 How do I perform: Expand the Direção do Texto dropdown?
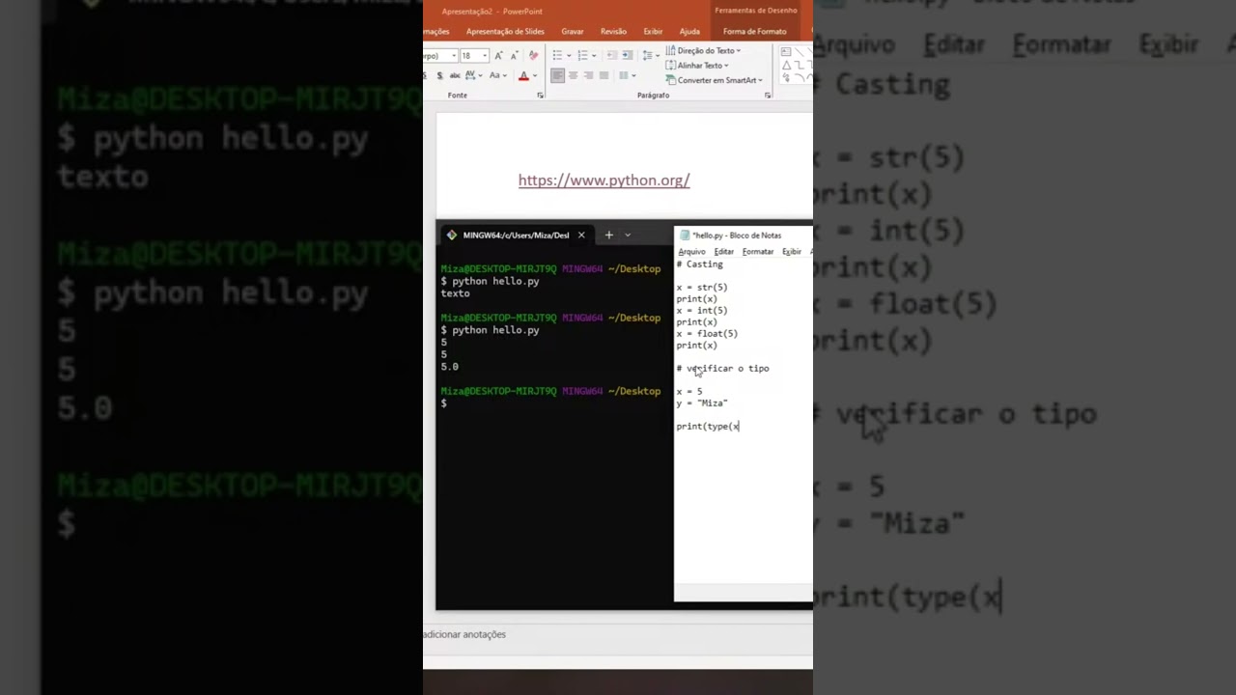(738, 51)
